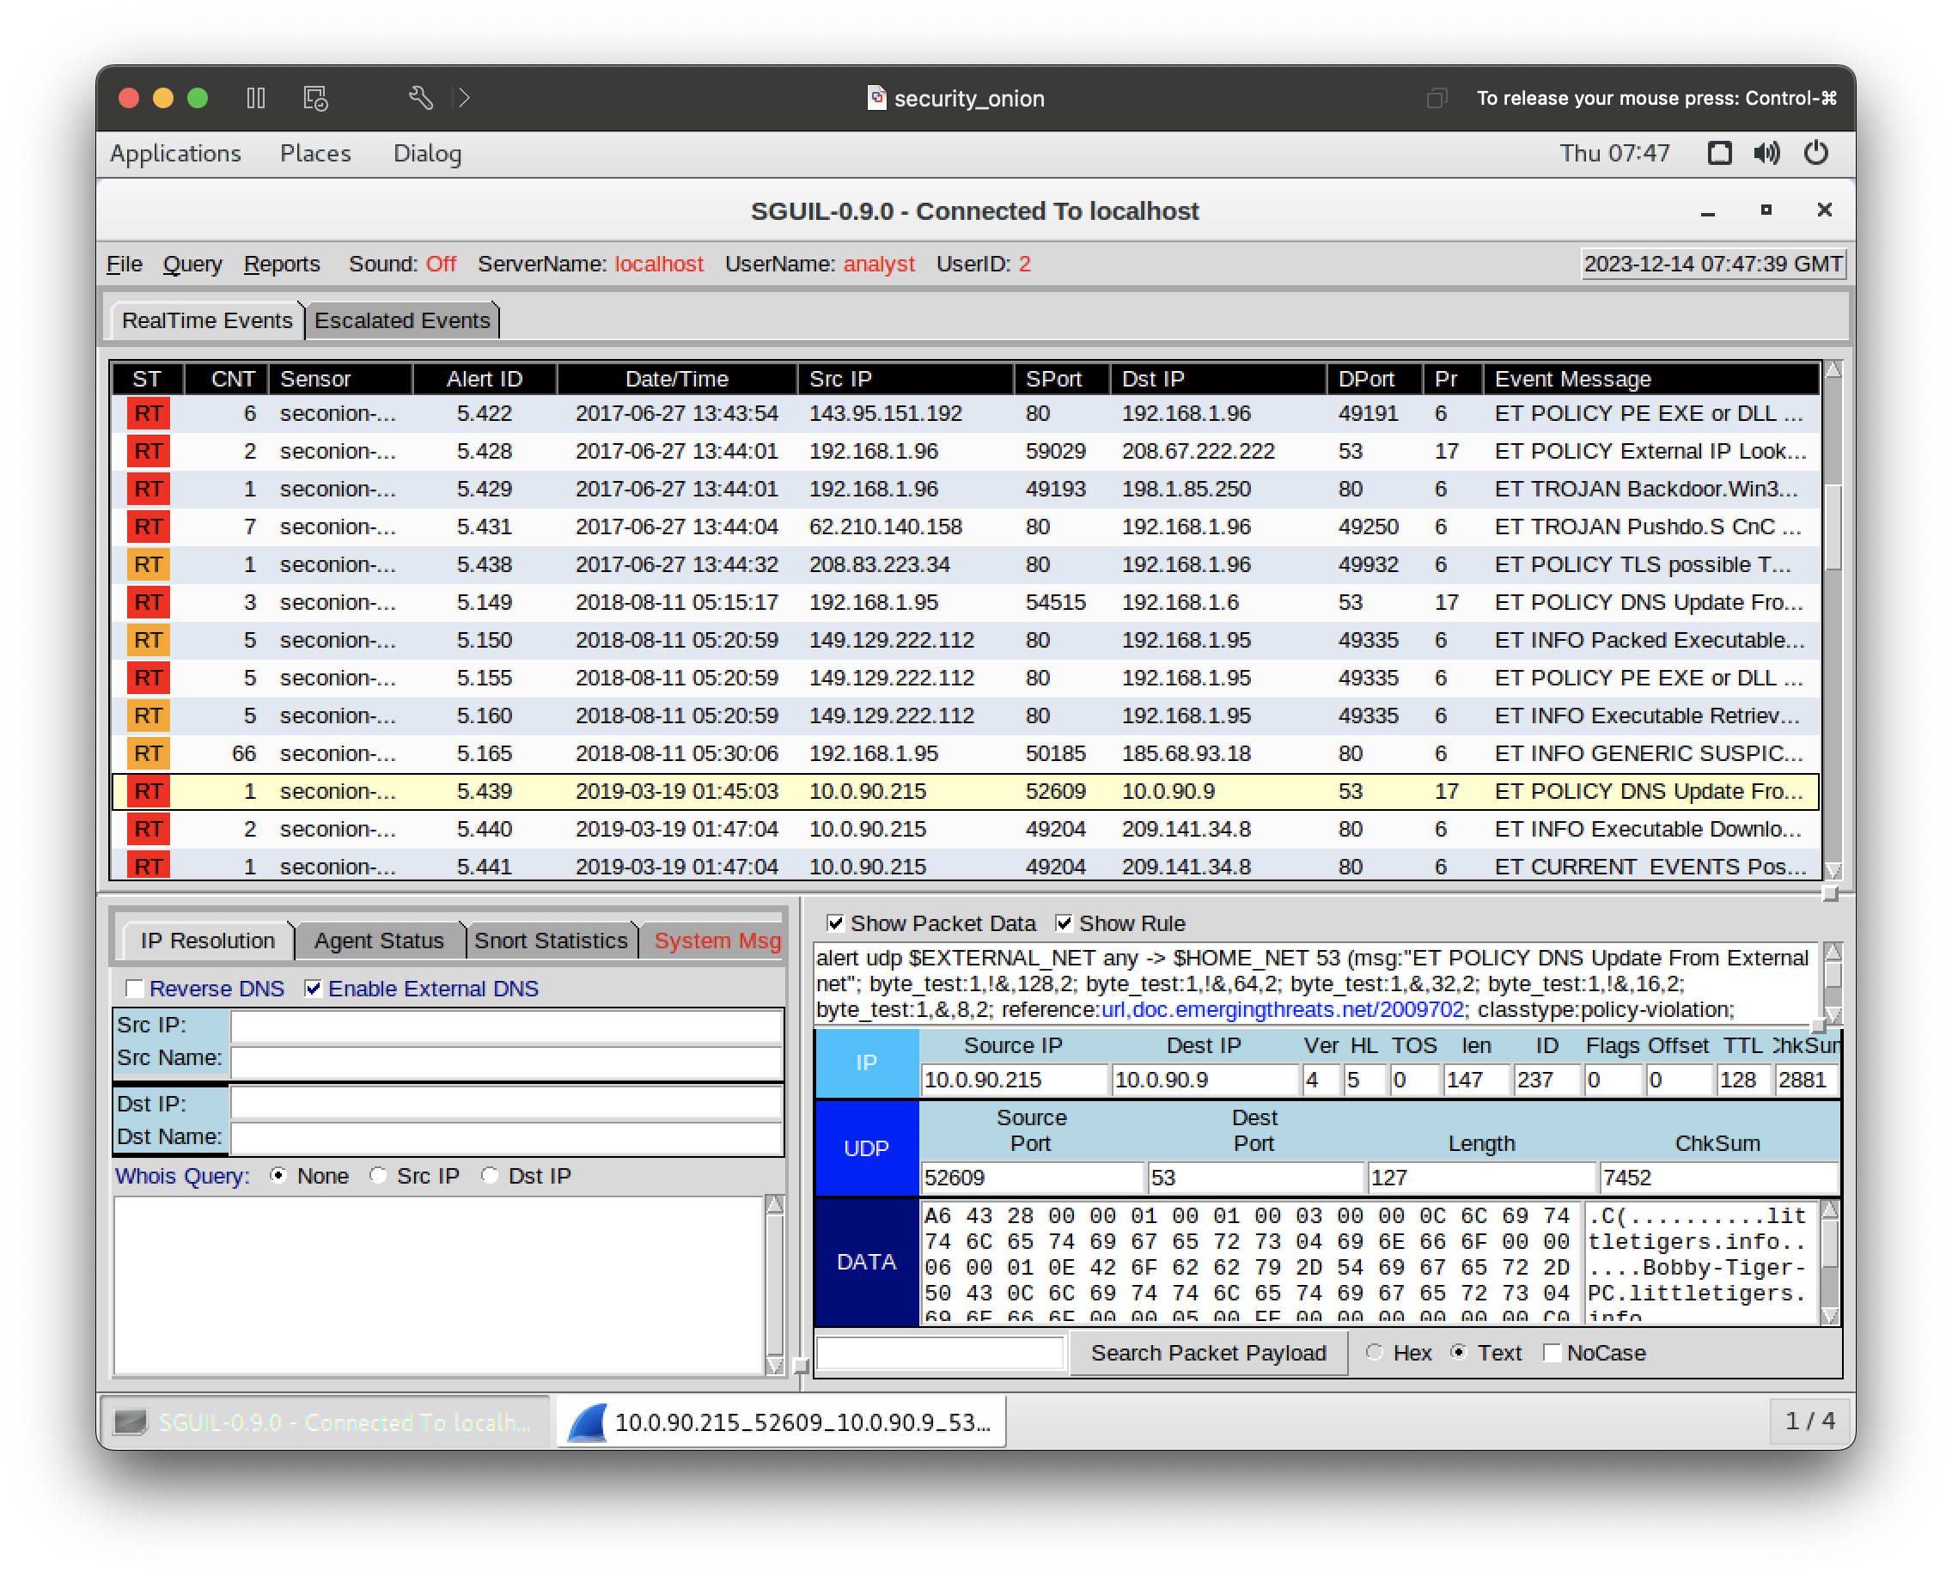Click the Search Packet Payload button
This screenshot has height=1577, width=1952.
(x=1208, y=1353)
